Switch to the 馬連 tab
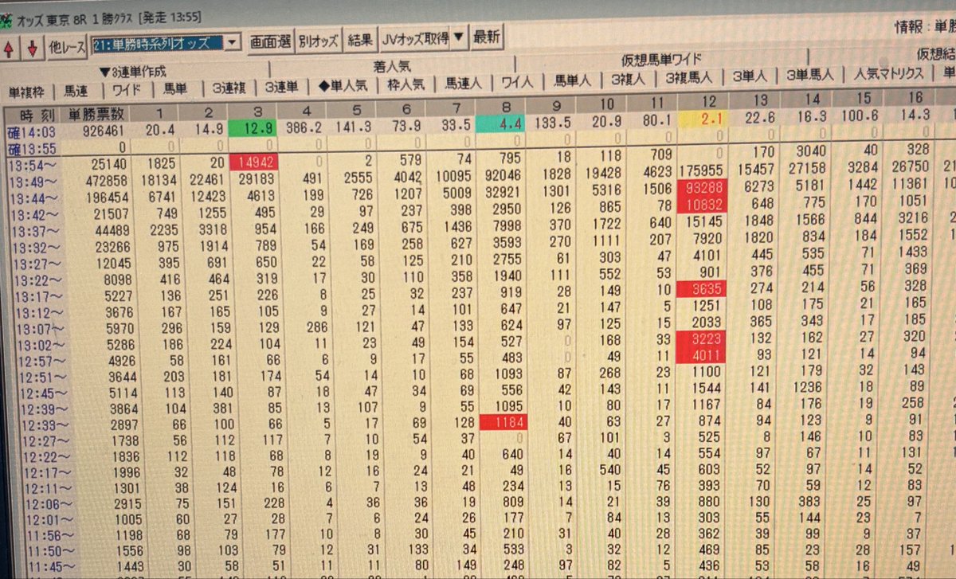The width and height of the screenshot is (956, 579). pyautogui.click(x=77, y=90)
